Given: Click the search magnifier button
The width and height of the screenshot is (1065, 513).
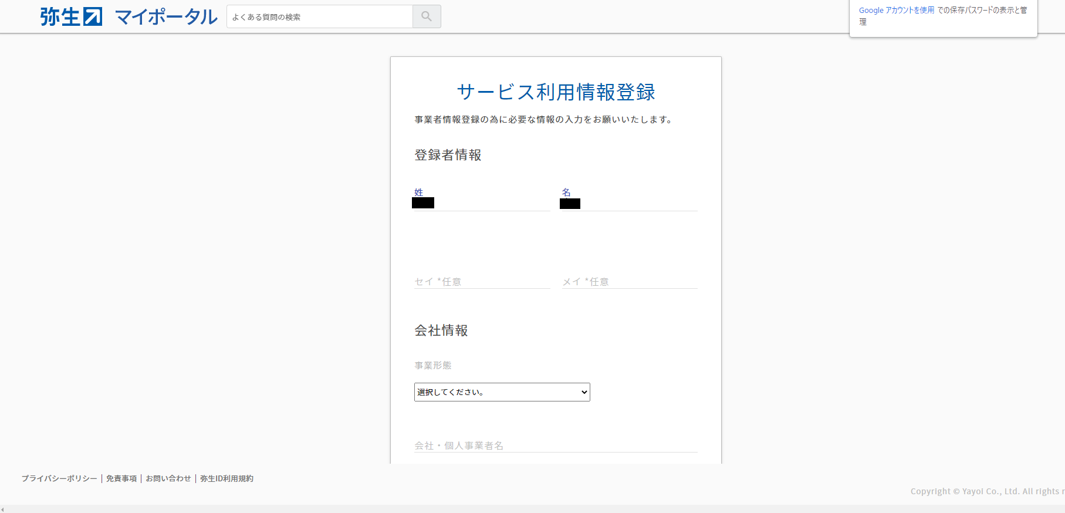Looking at the screenshot, I should coord(427,16).
